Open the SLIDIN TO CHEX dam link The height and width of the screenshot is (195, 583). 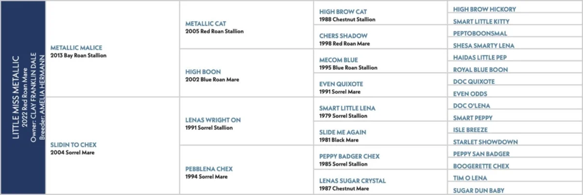tap(73, 145)
